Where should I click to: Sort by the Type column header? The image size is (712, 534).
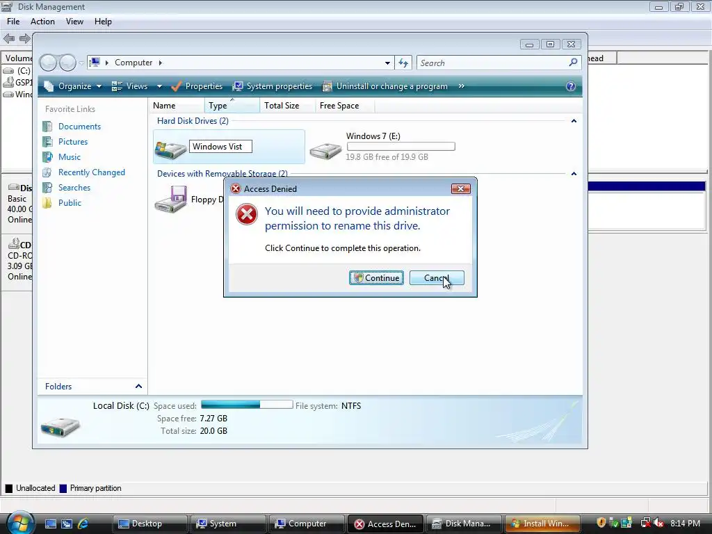[232, 106]
